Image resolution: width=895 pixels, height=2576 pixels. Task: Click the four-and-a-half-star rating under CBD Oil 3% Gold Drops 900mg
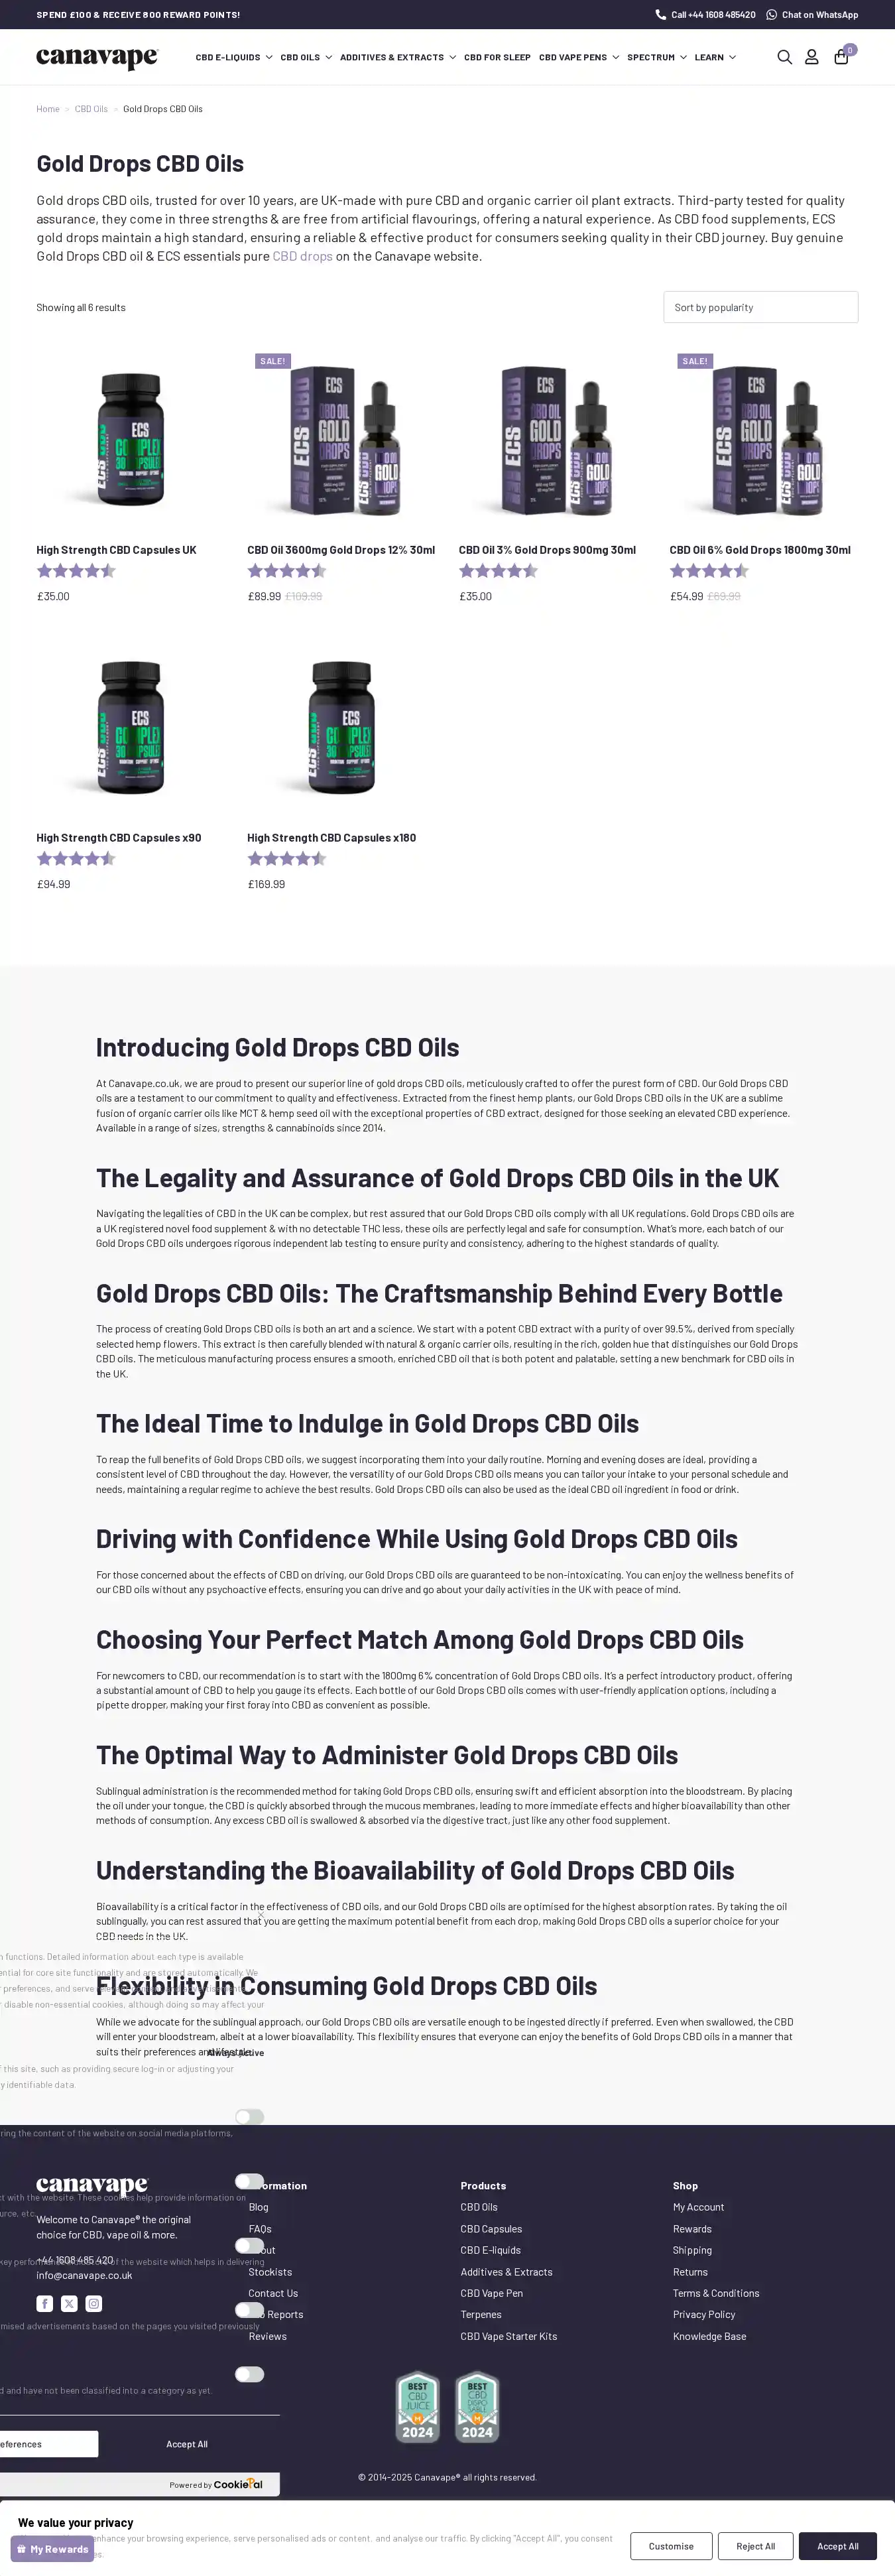pyautogui.click(x=498, y=571)
